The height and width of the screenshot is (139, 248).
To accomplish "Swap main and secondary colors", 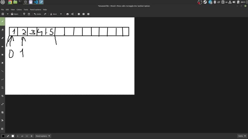I will (8, 136).
